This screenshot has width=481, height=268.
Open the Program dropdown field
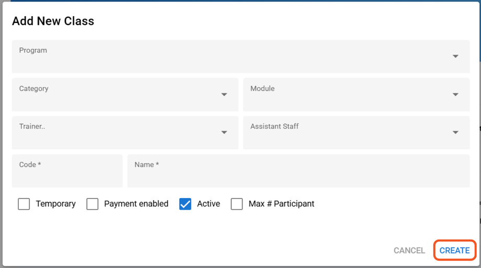coord(230,56)
